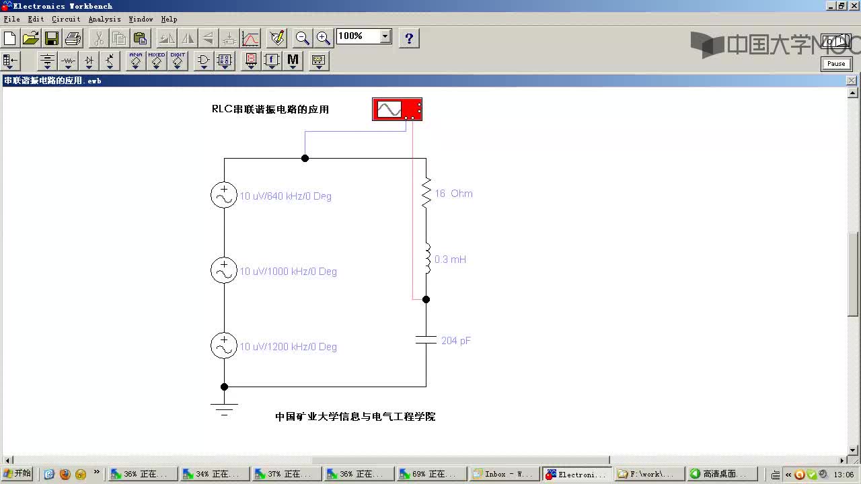The image size is (861, 484).
Task: Click the Rotate component icon
Action: pos(166,38)
